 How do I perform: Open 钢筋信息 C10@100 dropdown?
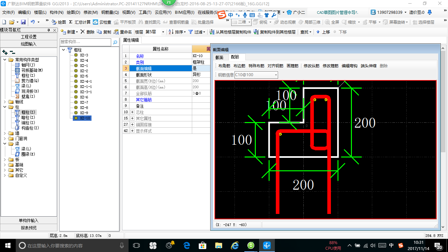[276, 75]
